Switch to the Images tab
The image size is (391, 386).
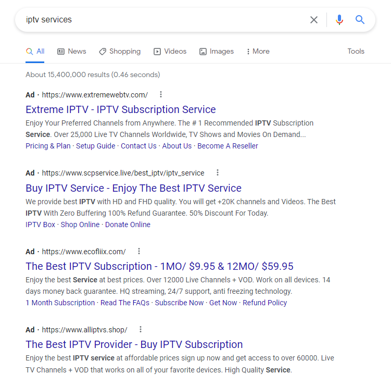[x=217, y=52]
